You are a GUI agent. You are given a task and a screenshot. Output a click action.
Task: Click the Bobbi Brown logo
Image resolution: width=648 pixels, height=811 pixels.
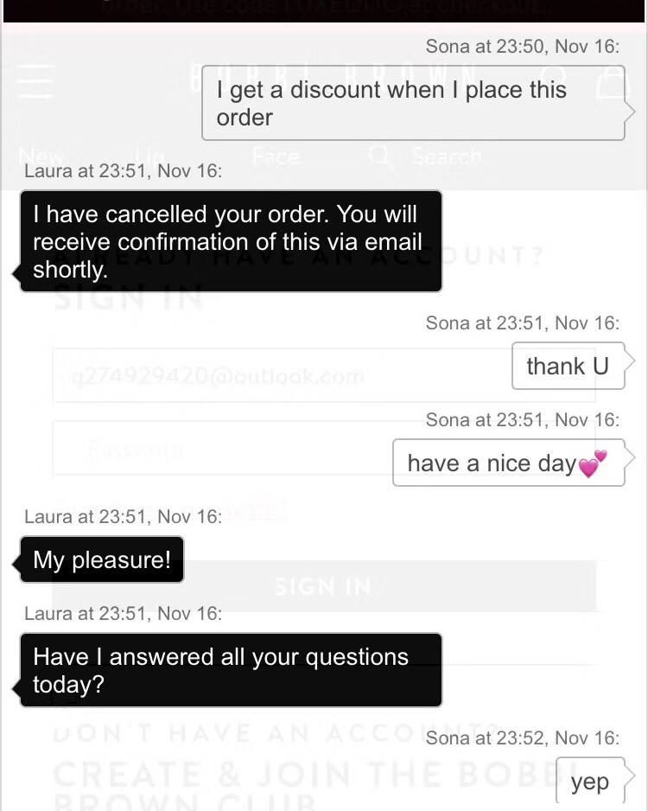point(197,76)
